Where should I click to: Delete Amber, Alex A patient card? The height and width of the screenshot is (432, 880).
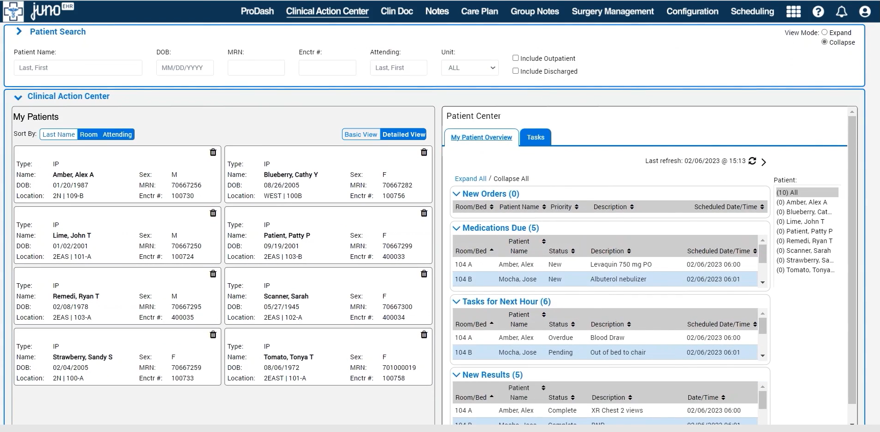click(213, 152)
